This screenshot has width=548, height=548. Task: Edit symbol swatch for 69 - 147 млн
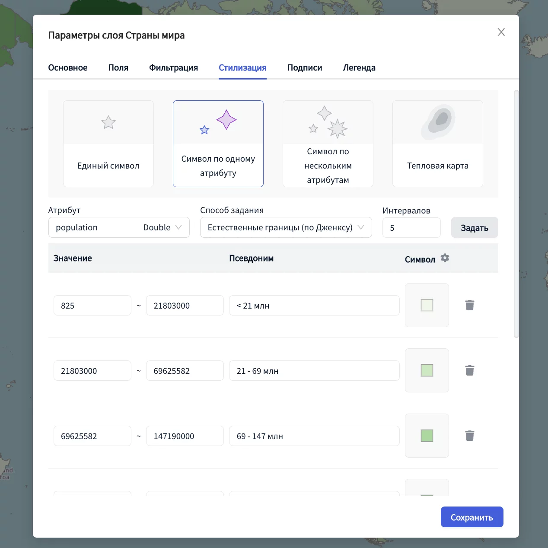point(427,436)
